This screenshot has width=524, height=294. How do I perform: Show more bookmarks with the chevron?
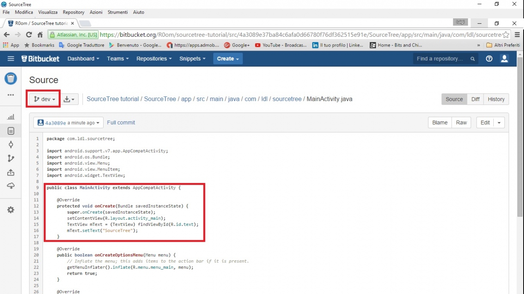(x=479, y=45)
